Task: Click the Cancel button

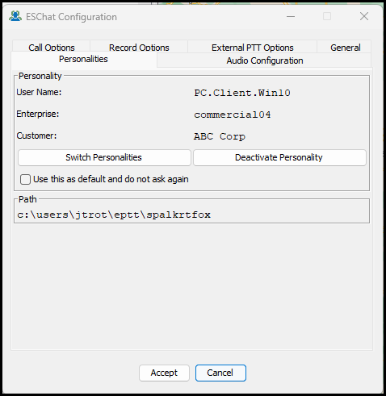Action: click(220, 373)
